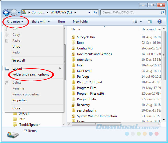Select Documents and Settings folder icon
The image size is (168, 143).
(73, 54)
